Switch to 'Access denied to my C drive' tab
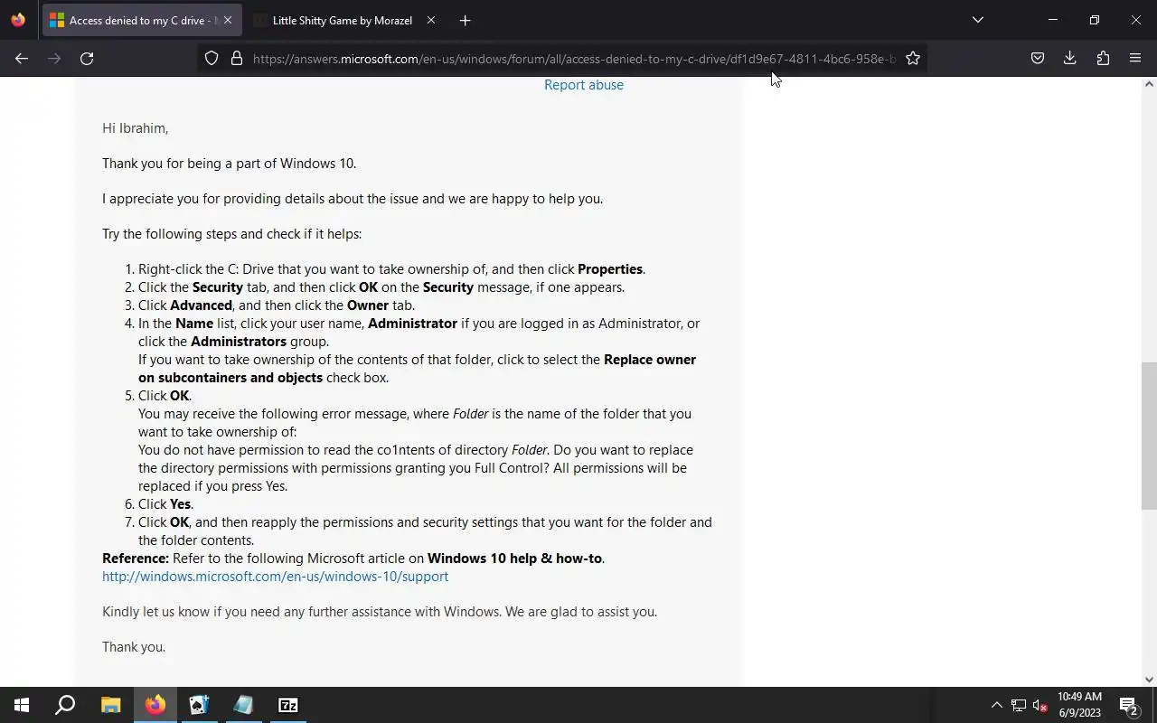Screen dimensions: 1157x723 (142, 20)
